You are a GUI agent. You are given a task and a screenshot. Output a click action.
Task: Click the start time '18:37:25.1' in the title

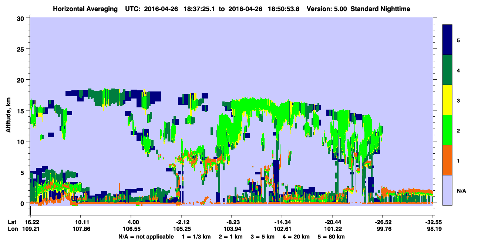199,9
